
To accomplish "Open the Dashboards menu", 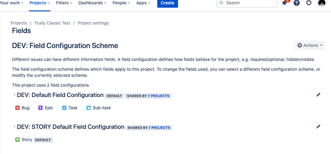I will coord(92,3).
